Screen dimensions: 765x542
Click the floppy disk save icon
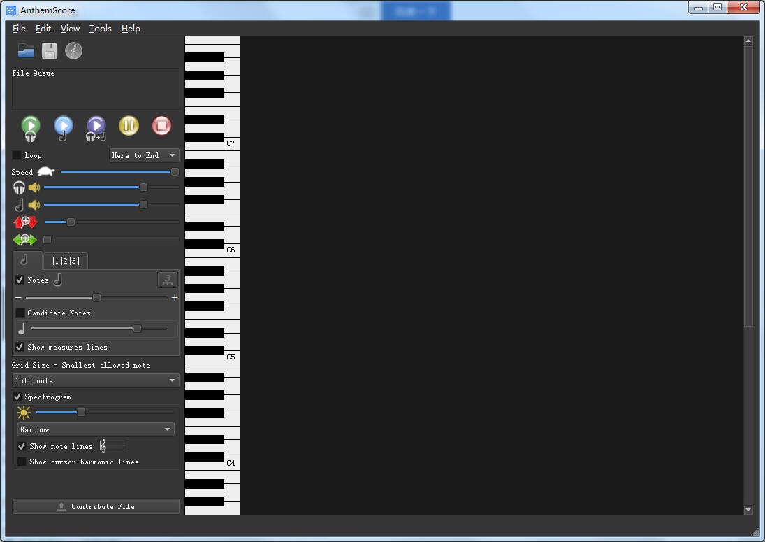(x=50, y=51)
